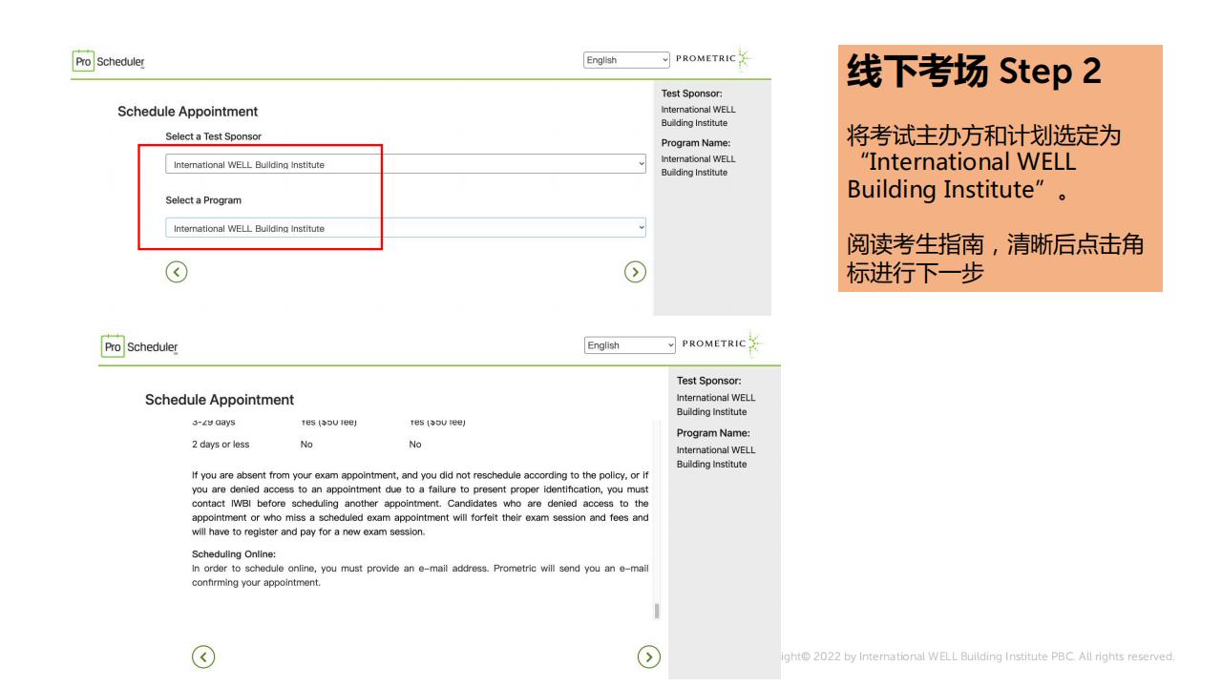
Task: Click 'Program Name:' label in upper sidebar
Action: click(696, 143)
